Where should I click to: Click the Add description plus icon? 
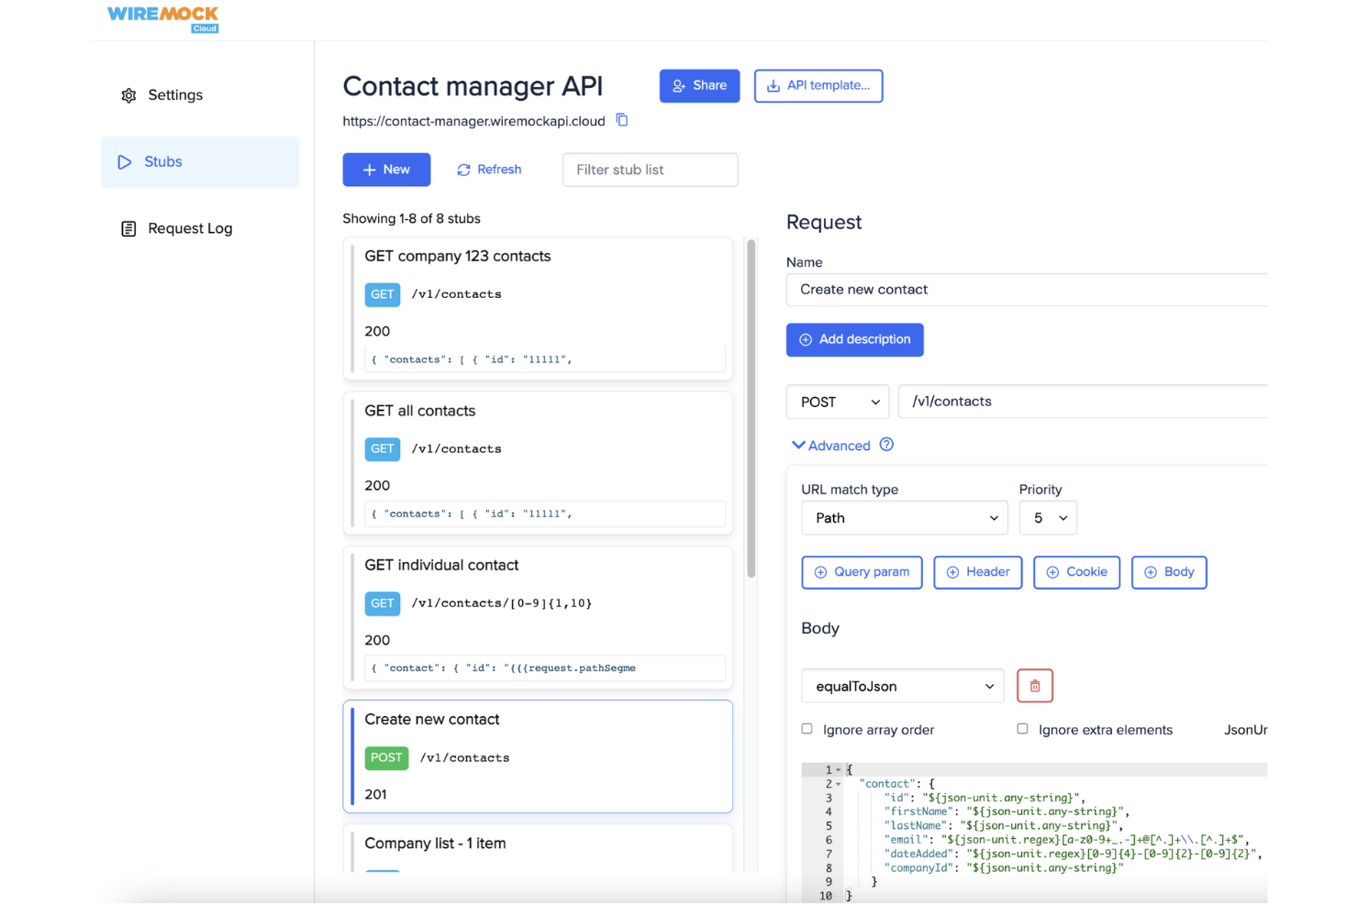(x=805, y=339)
